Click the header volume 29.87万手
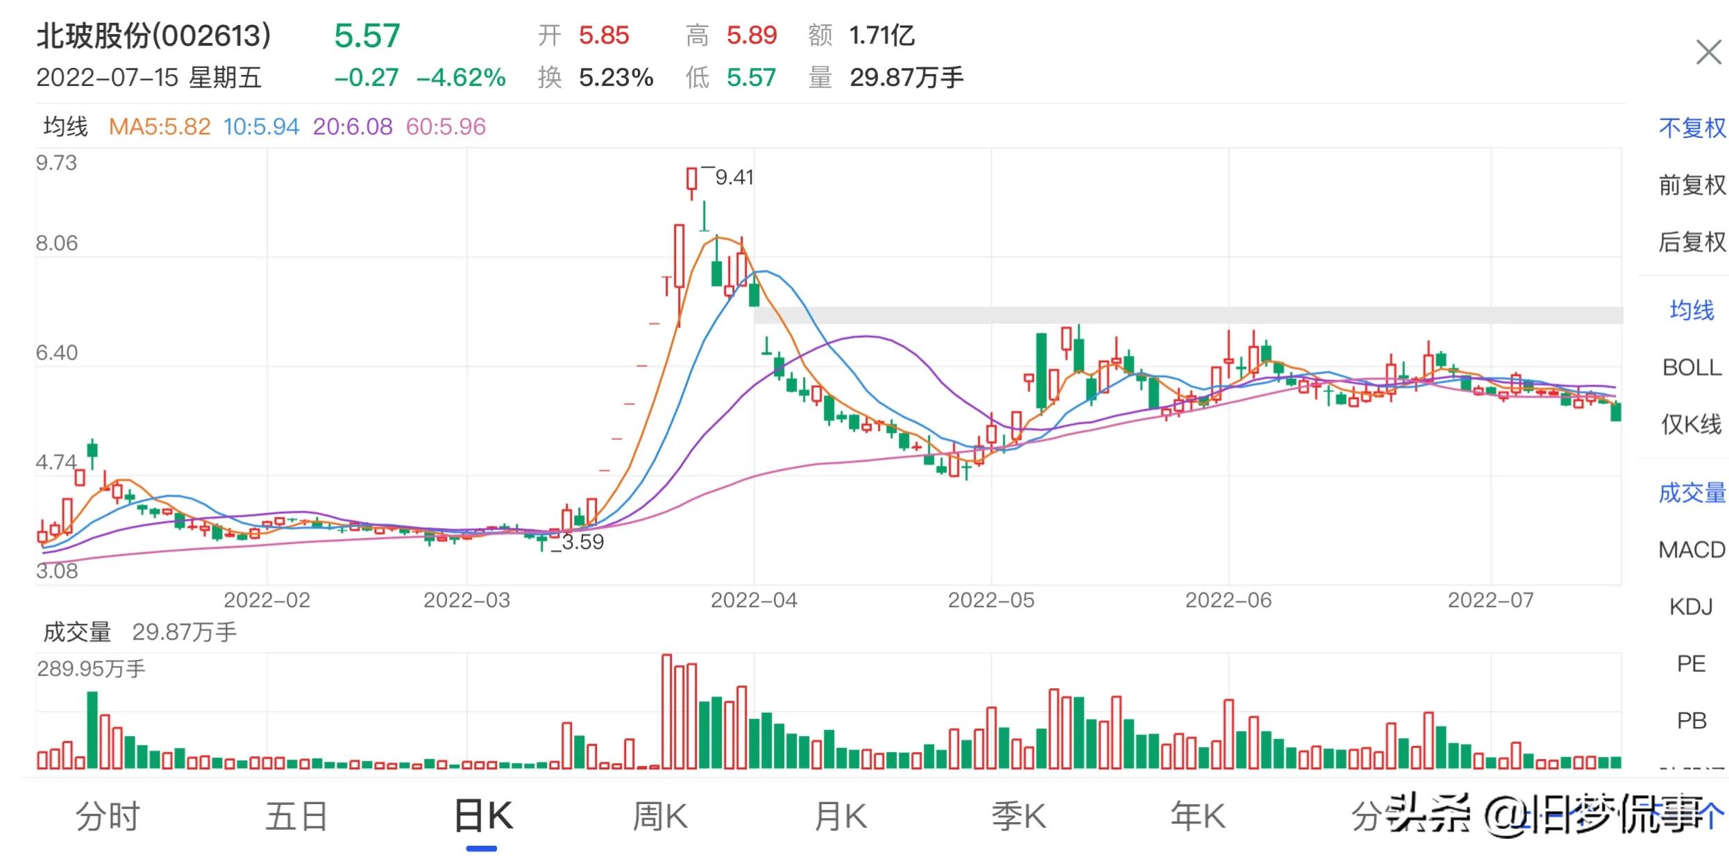This screenshot has height=861, width=1729. coord(907,77)
